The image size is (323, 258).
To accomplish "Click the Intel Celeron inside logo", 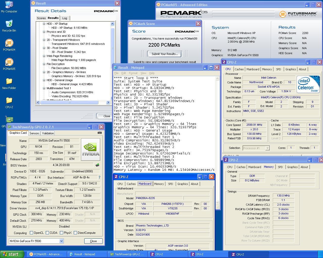I will point(308,84).
